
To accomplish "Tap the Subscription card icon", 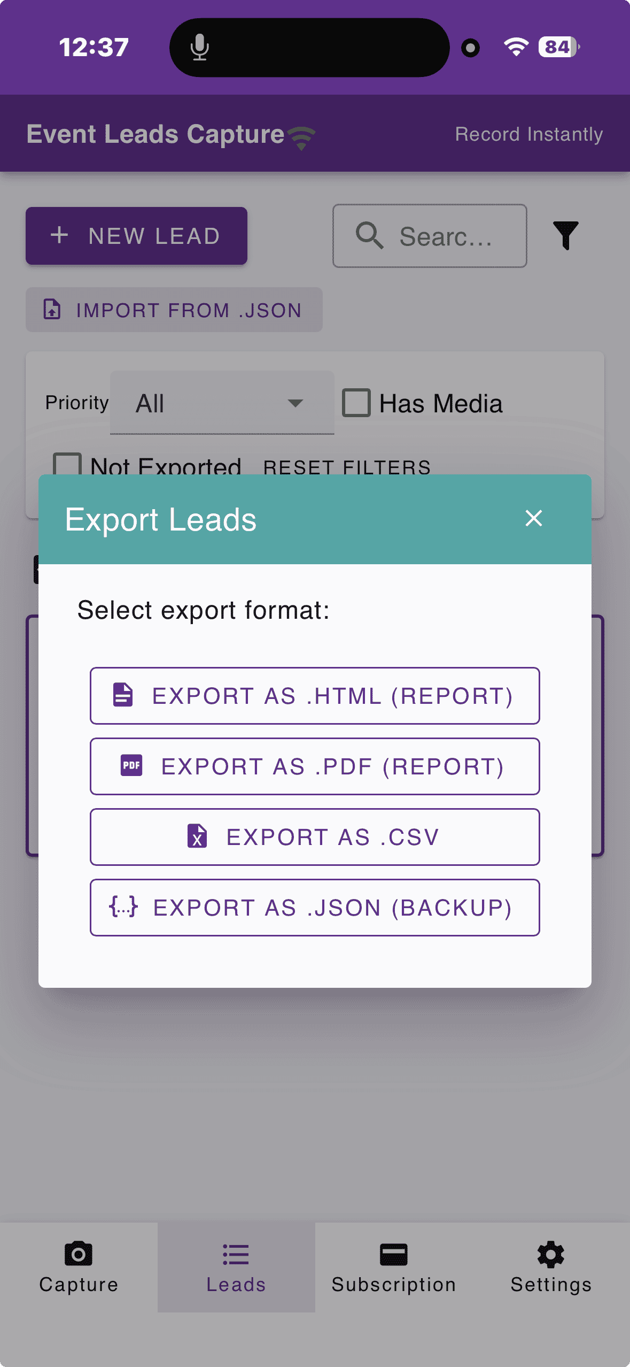I will (x=394, y=1254).
